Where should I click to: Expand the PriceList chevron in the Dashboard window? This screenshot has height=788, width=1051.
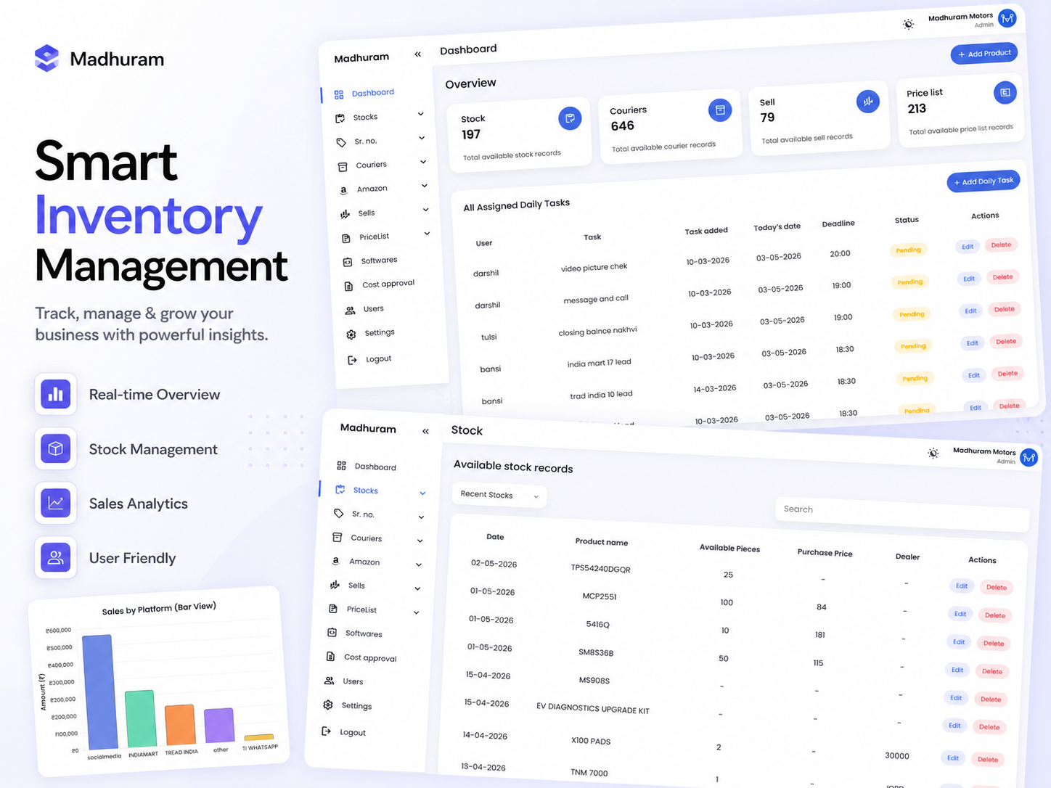[x=427, y=234]
